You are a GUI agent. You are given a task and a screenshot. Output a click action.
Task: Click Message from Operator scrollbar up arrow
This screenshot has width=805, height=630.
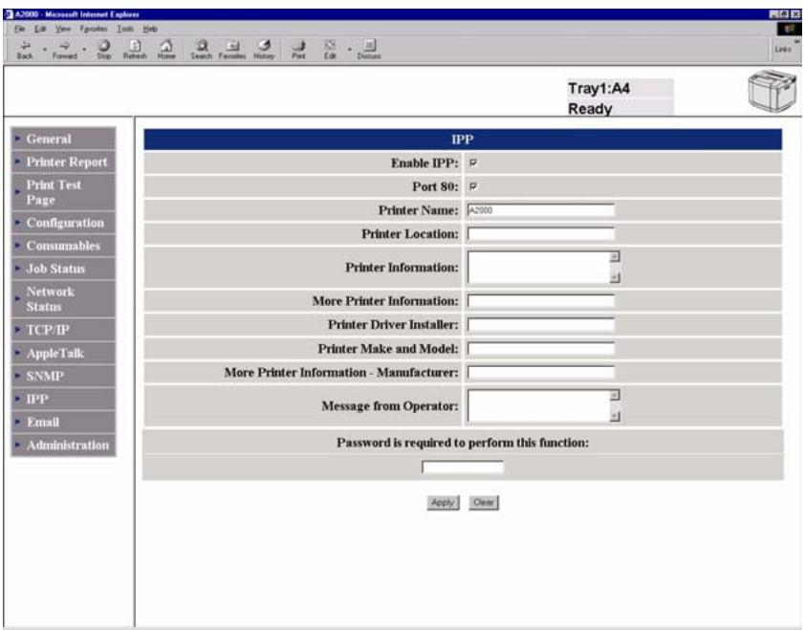(x=615, y=395)
